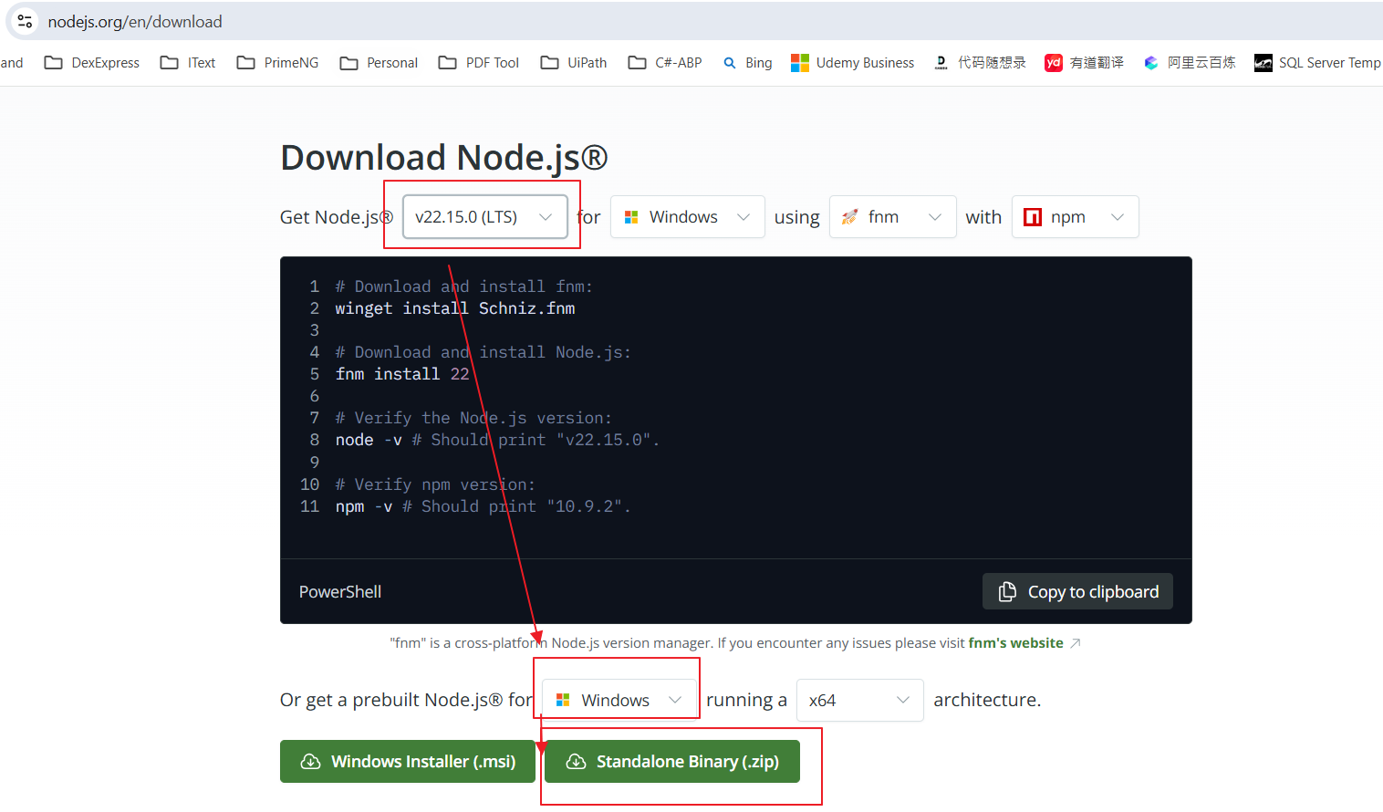Open the IText bookmark folder
Image resolution: width=1383 pixels, height=812 pixels.
point(188,63)
